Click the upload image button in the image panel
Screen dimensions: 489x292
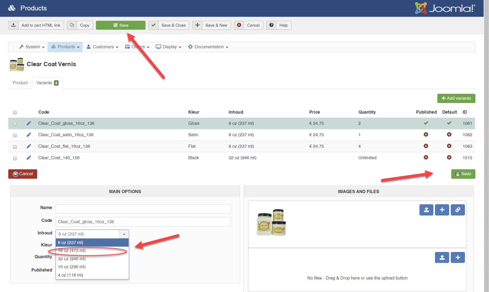coord(426,210)
